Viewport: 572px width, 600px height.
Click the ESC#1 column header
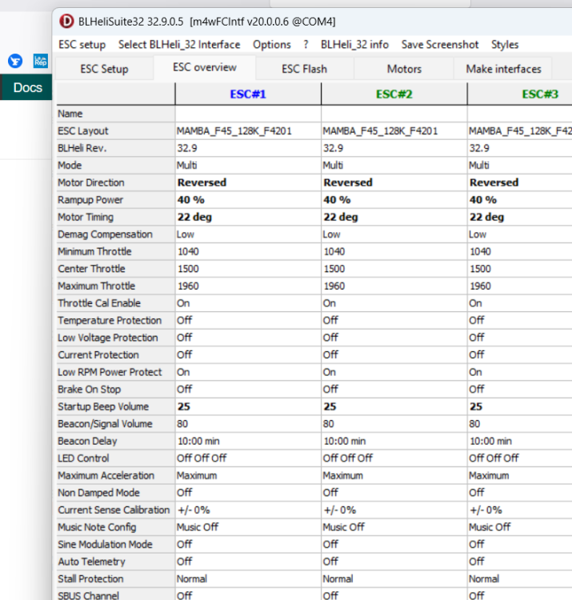pos(248,94)
